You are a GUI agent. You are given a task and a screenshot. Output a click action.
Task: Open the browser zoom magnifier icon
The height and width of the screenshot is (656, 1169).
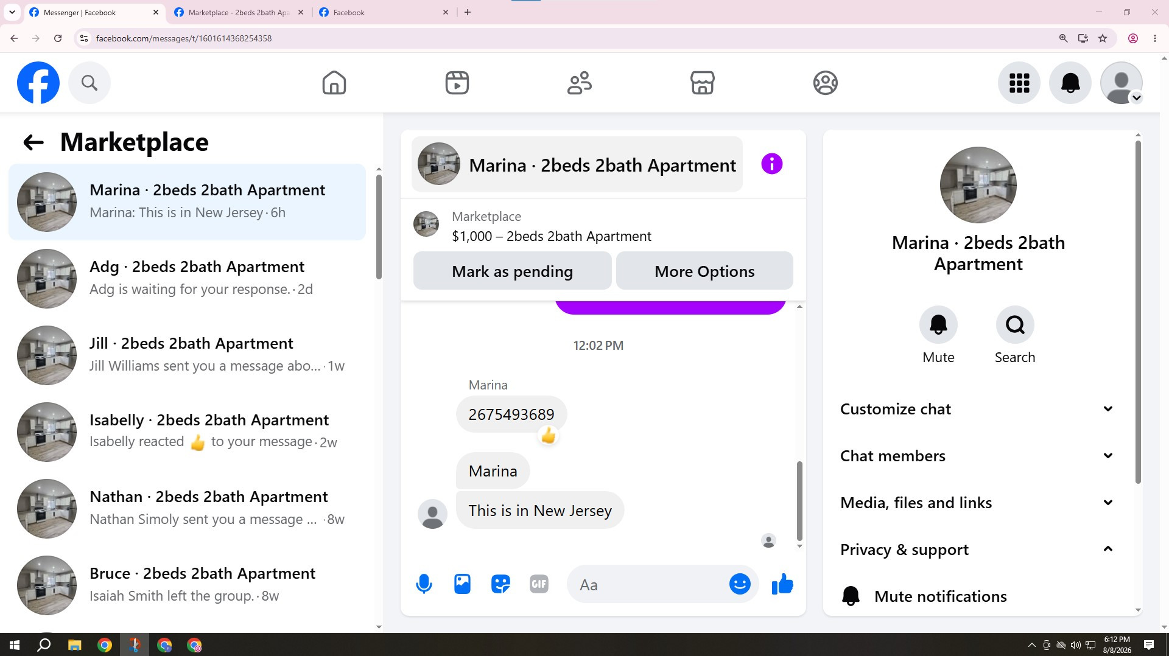point(1064,38)
